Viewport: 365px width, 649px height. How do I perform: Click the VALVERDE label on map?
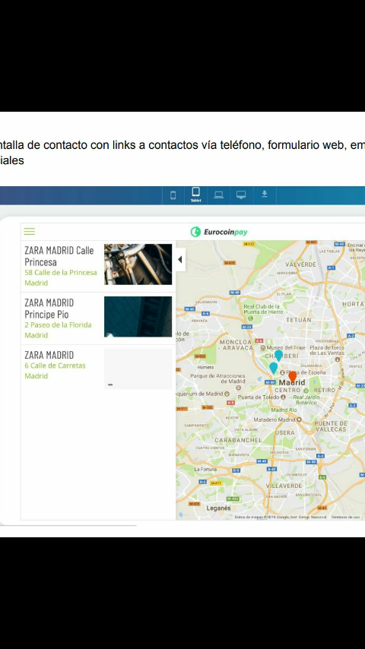300,264
